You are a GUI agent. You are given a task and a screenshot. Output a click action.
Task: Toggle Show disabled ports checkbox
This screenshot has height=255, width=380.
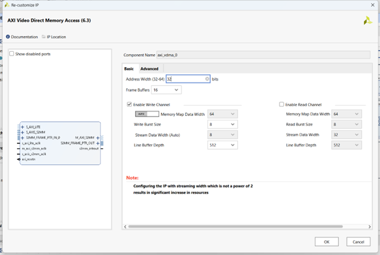click(x=12, y=54)
